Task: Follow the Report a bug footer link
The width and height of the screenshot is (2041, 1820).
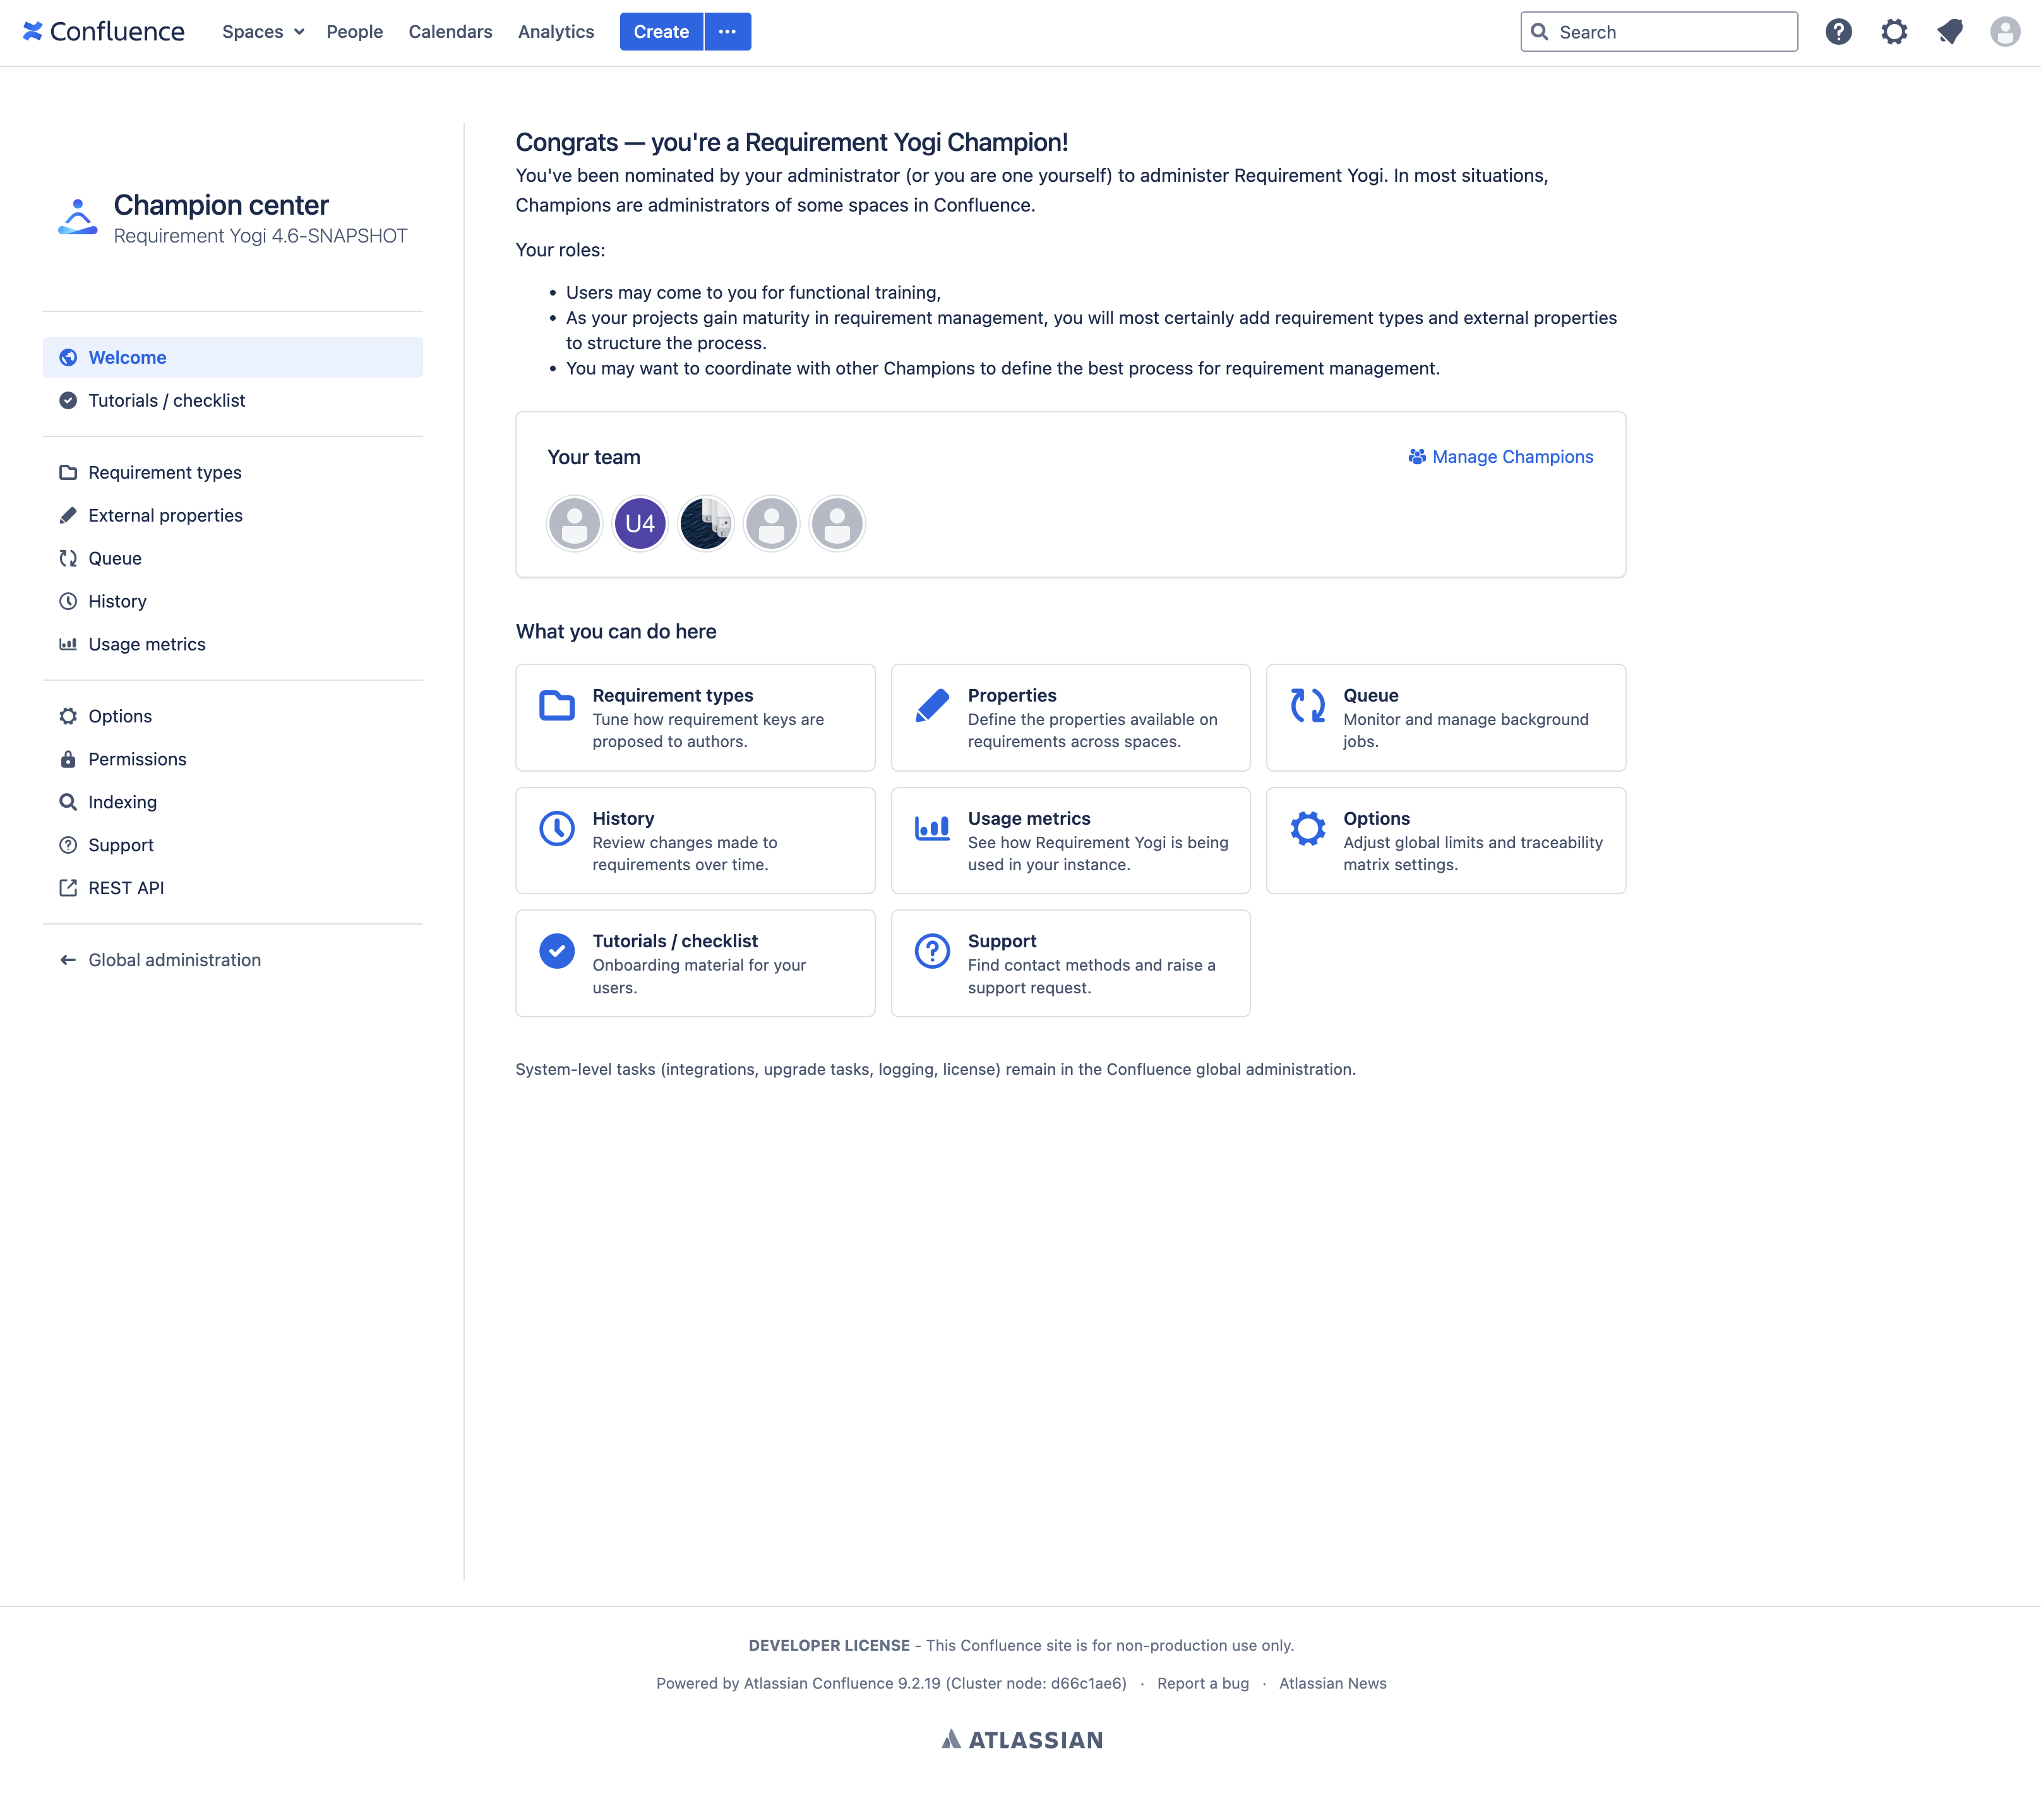Action: pos(1203,1684)
